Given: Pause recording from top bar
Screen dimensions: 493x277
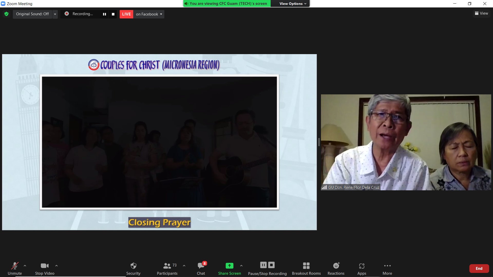Looking at the screenshot, I should (x=105, y=14).
